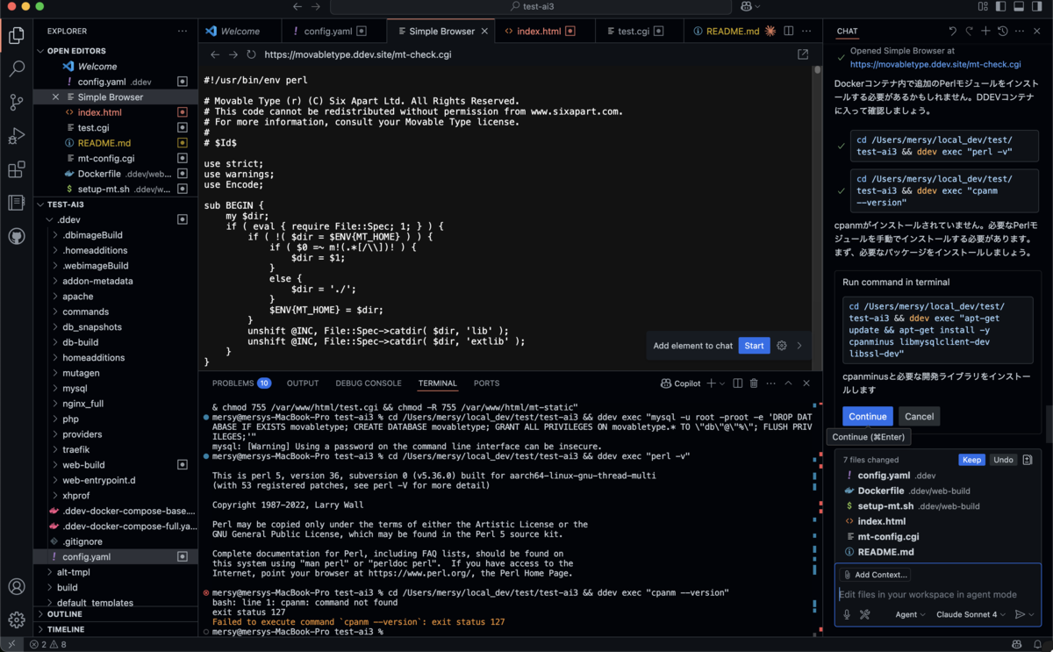Start a new chat with plus icon

tap(985, 31)
